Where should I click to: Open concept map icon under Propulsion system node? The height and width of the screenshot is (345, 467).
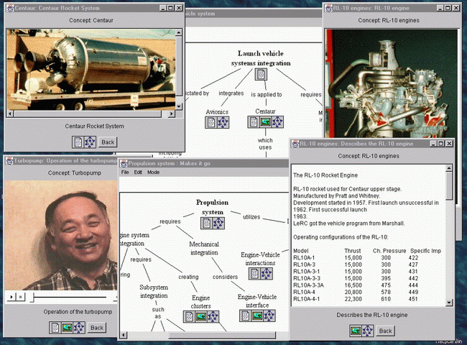tap(218, 223)
